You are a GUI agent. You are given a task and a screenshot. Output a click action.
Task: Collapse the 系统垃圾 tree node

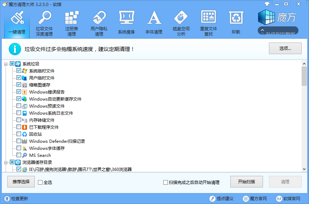click(6, 64)
